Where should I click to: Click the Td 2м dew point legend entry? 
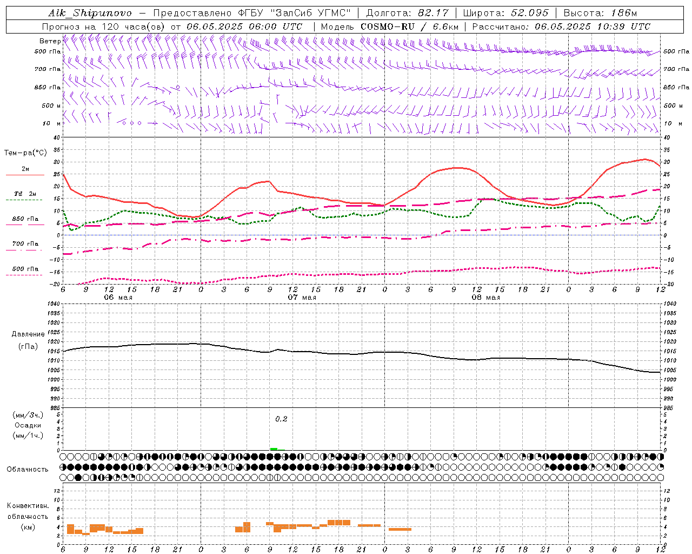pyautogui.click(x=25, y=194)
